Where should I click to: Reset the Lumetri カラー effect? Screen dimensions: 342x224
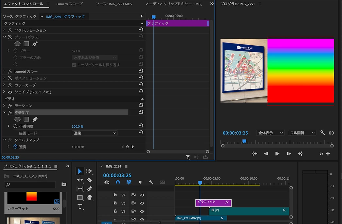point(141,71)
